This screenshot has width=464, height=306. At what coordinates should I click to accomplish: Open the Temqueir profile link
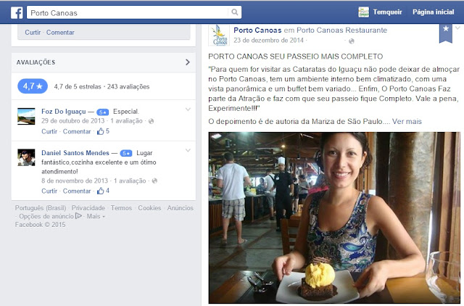(387, 12)
